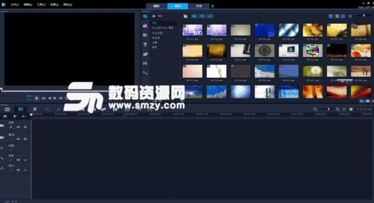The height and width of the screenshot is (203, 374).
Task: Open the FX filter library
Action: 145,63
